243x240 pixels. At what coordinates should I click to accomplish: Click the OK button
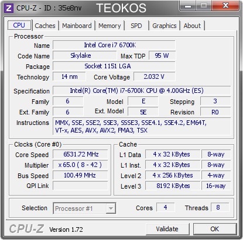click(x=215, y=229)
